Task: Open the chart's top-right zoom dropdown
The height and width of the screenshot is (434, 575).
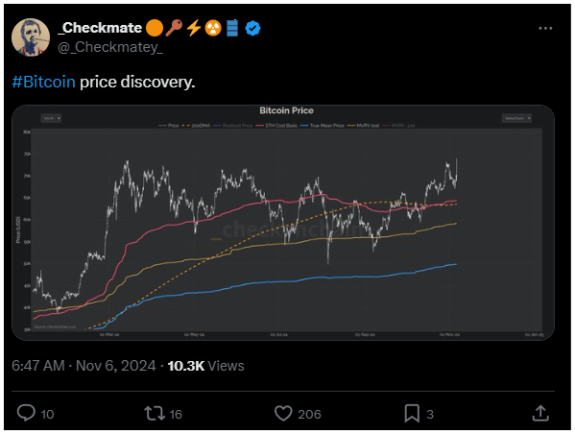Action: pos(516,118)
